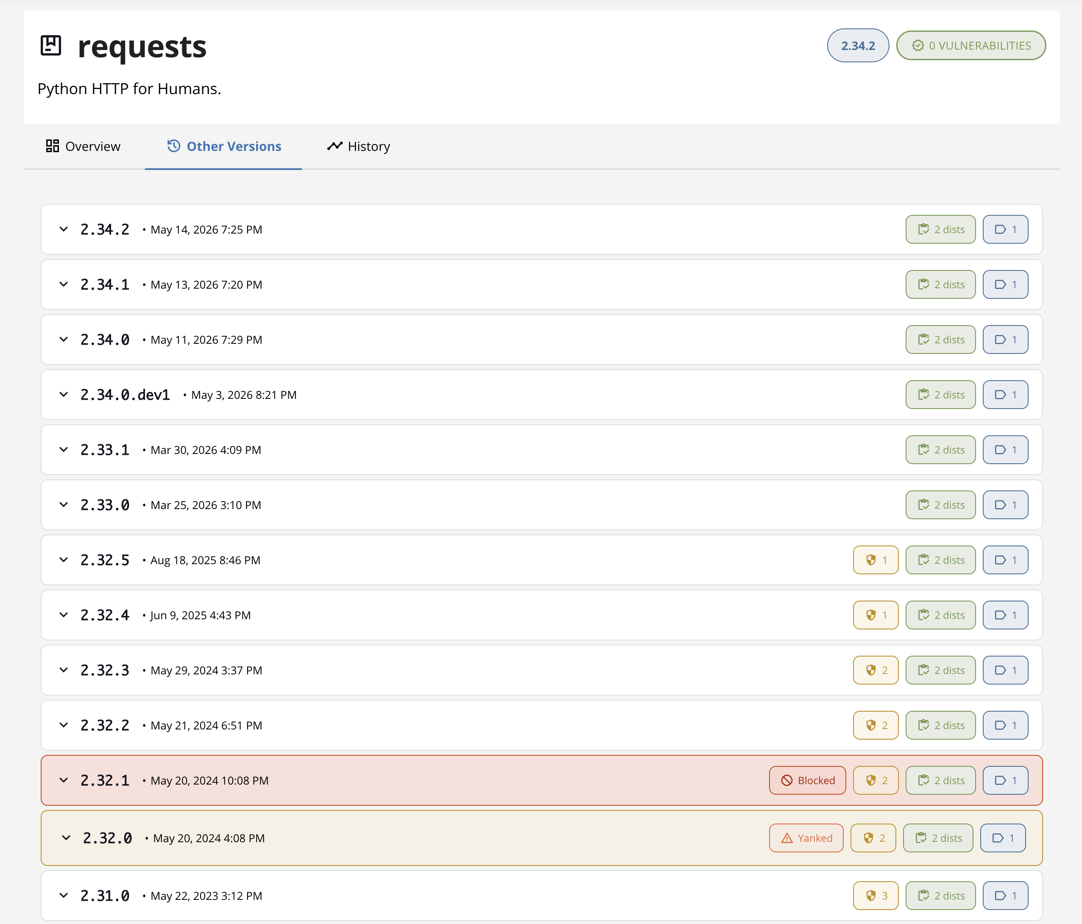Click the vulnerability shield badge for 2.32.1

[x=876, y=780]
